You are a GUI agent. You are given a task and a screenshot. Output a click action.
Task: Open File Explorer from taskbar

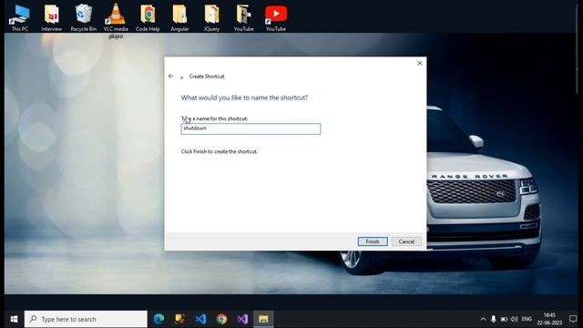[x=263, y=319]
